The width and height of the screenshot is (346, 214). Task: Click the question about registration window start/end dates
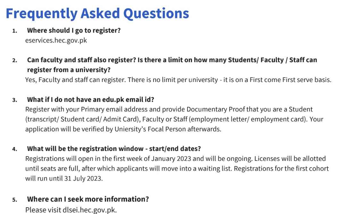(x=114, y=149)
